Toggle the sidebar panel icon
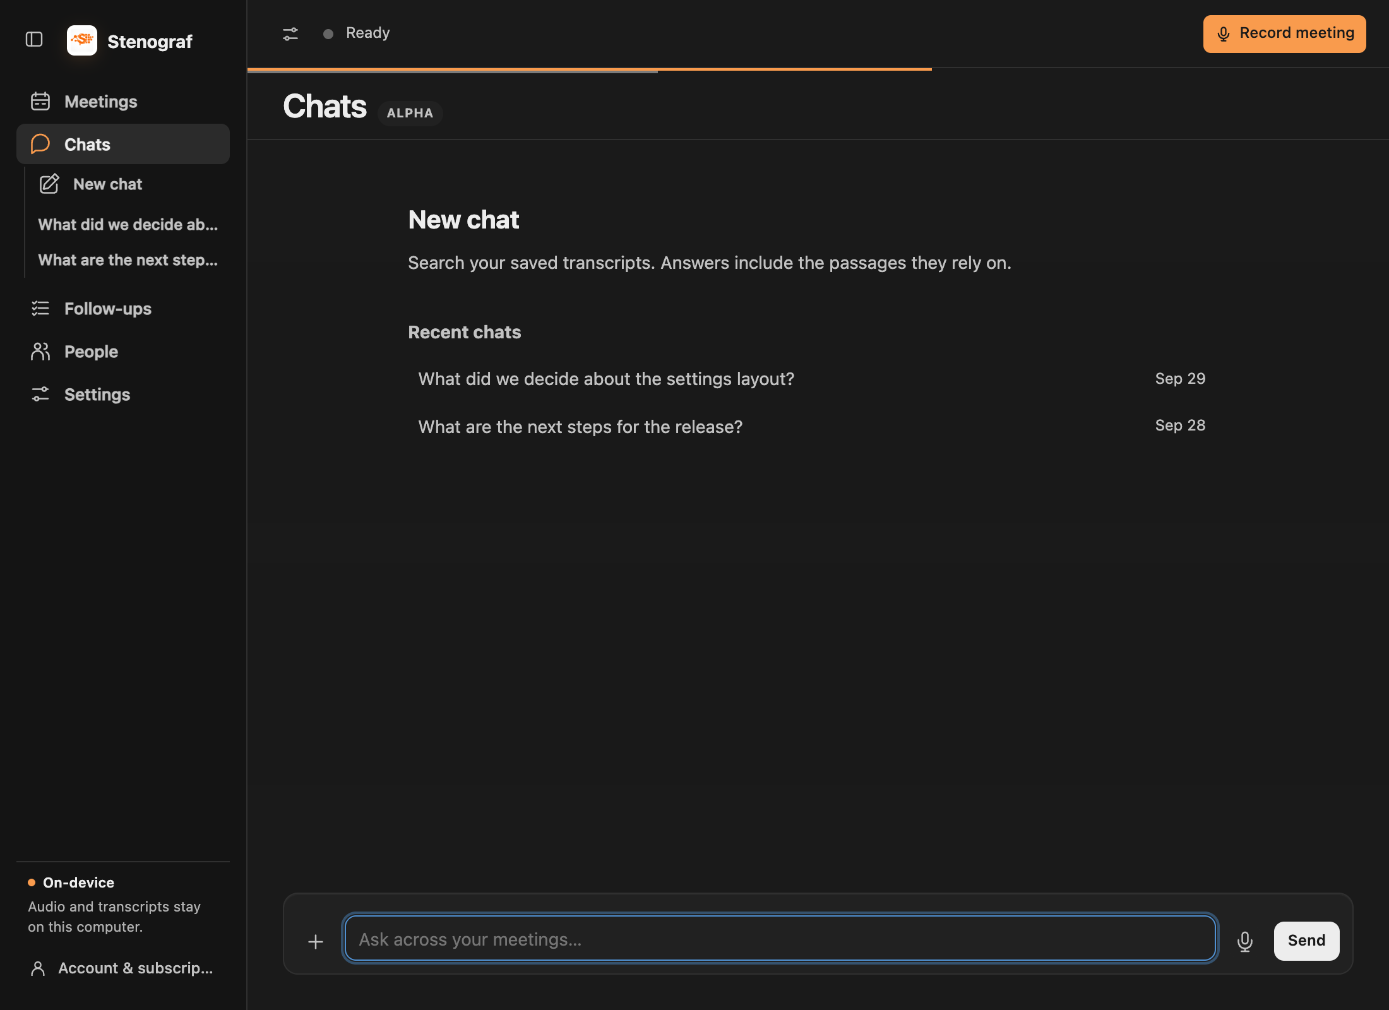 pos(34,40)
